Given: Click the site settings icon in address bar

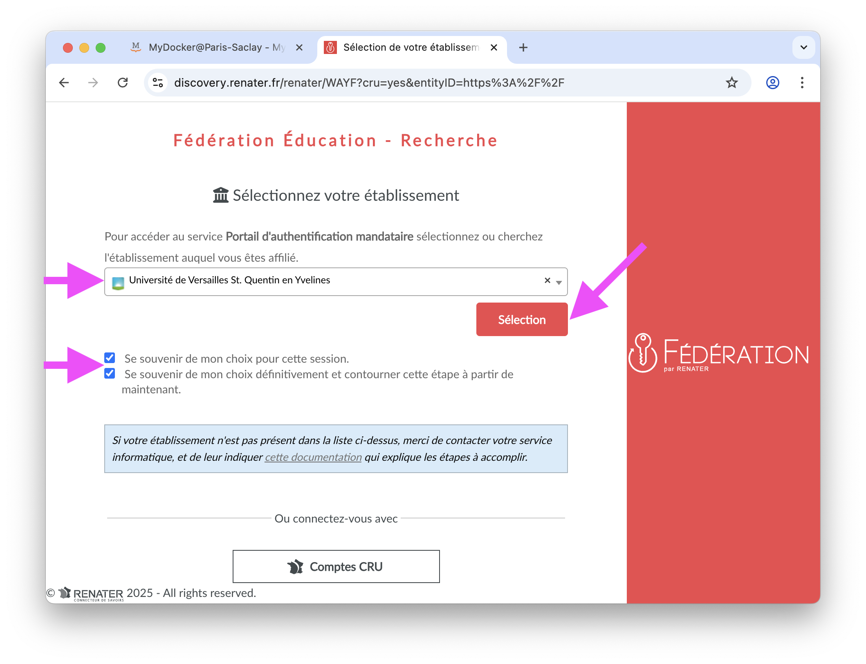Looking at the screenshot, I should [x=158, y=83].
